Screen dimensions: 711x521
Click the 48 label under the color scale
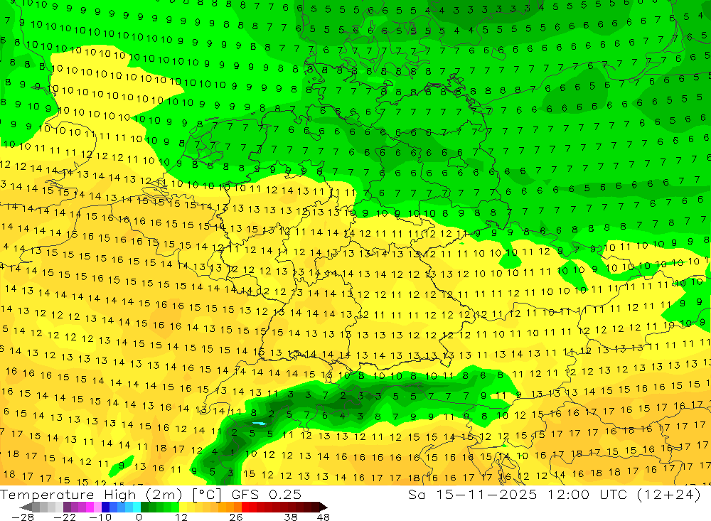click(324, 517)
